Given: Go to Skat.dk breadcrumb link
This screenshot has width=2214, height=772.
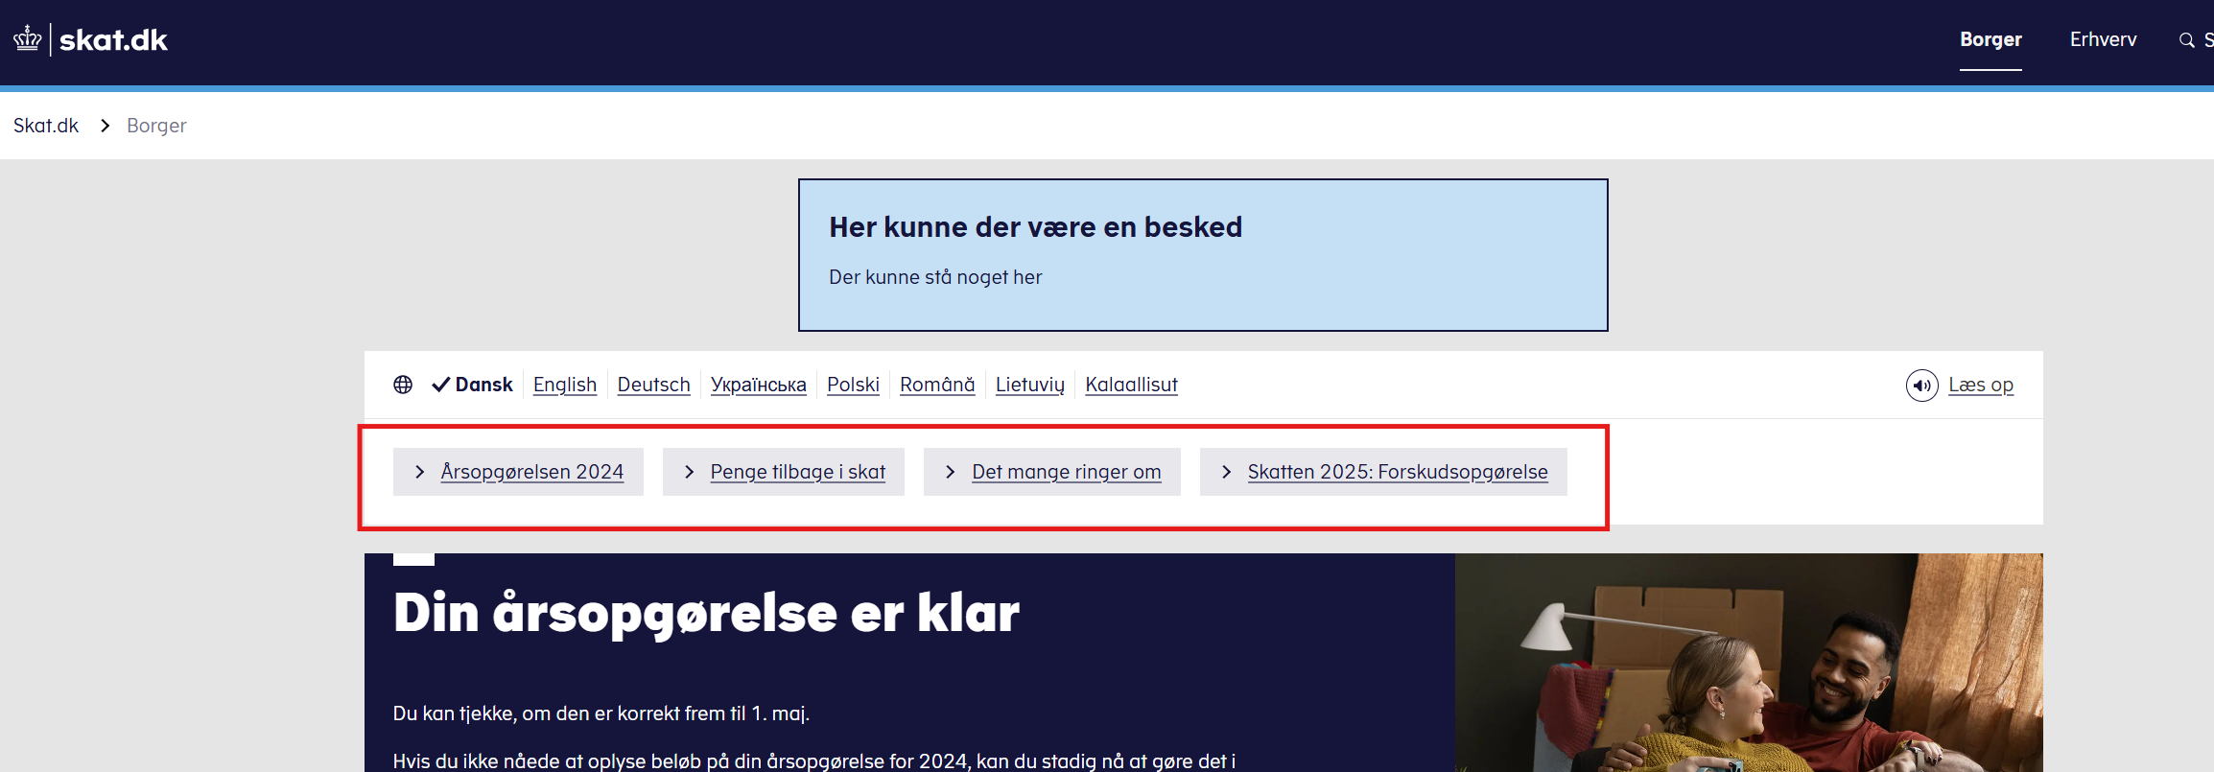Looking at the screenshot, I should [x=46, y=126].
